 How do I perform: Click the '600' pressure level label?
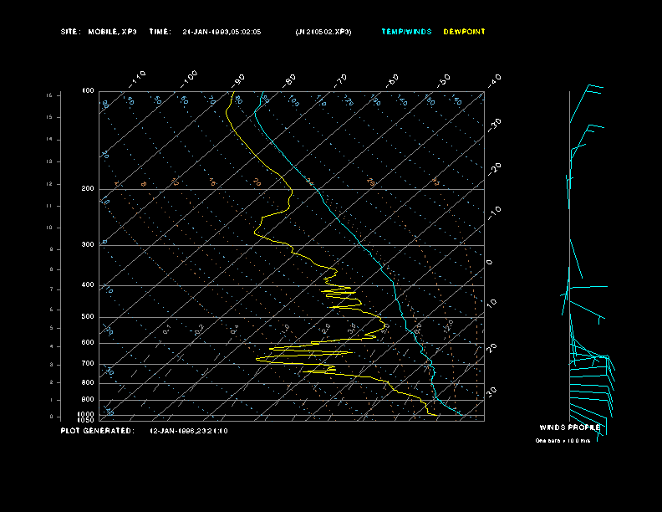[x=88, y=343]
